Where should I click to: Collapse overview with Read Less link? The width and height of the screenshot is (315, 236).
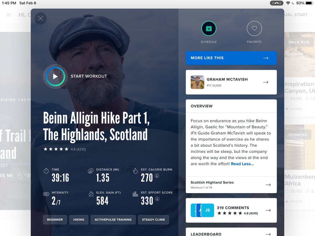point(242,164)
